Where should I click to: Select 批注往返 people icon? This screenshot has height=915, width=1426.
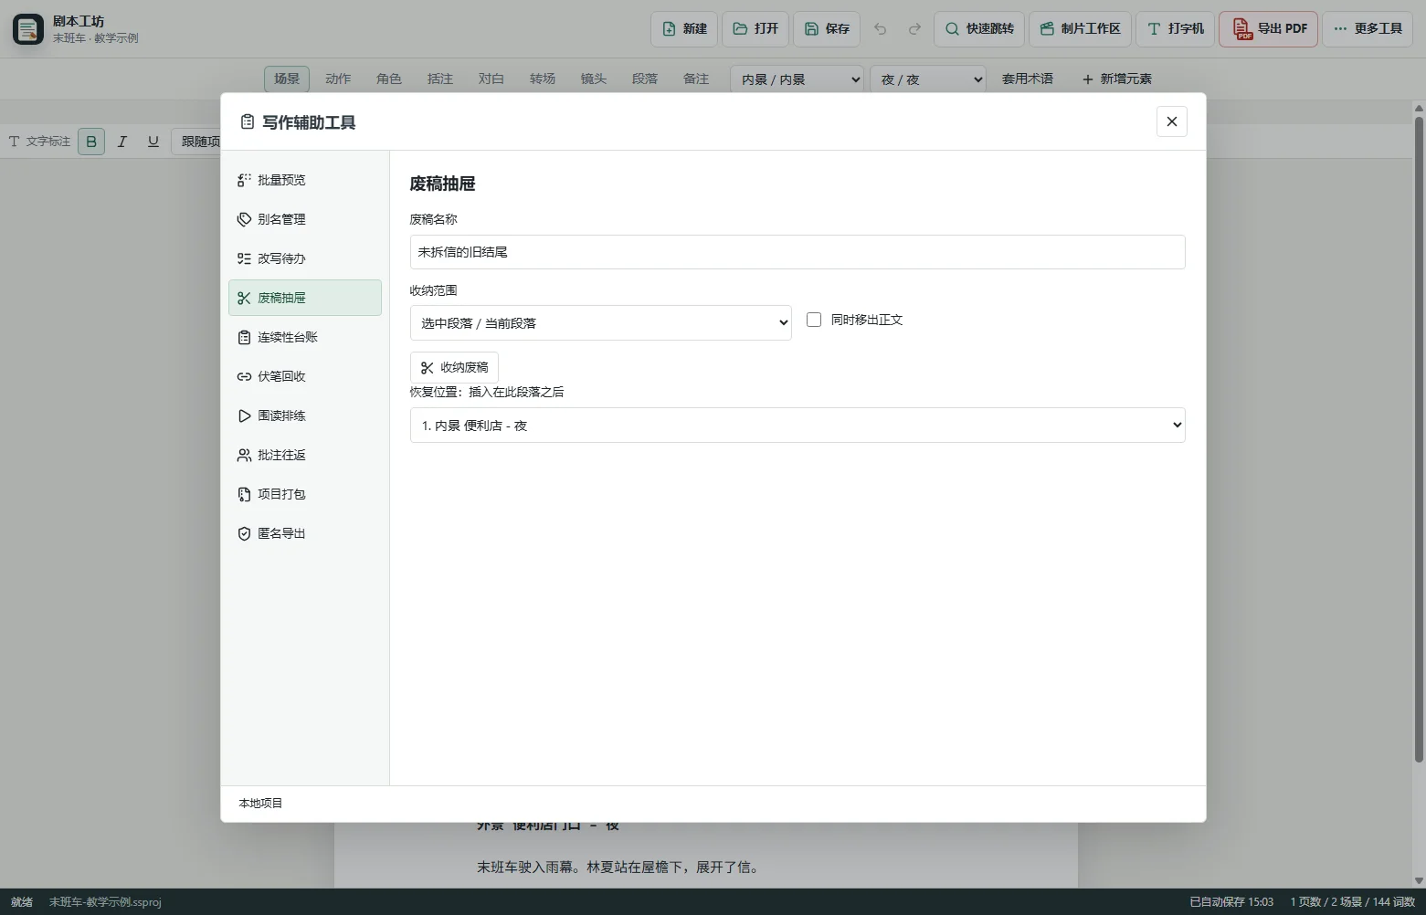tap(244, 455)
